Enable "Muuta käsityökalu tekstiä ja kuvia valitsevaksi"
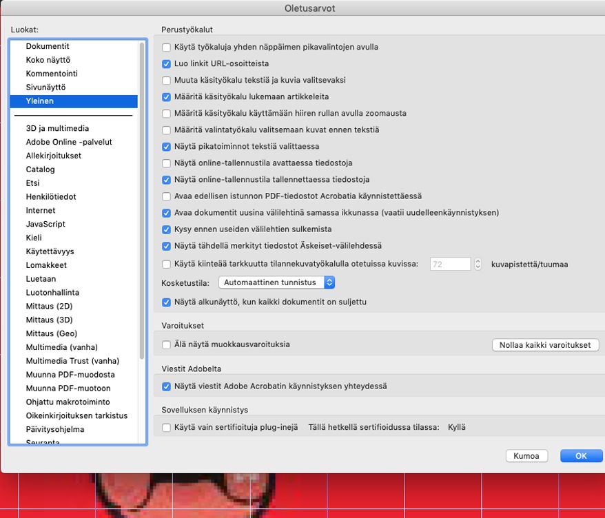 coord(165,80)
